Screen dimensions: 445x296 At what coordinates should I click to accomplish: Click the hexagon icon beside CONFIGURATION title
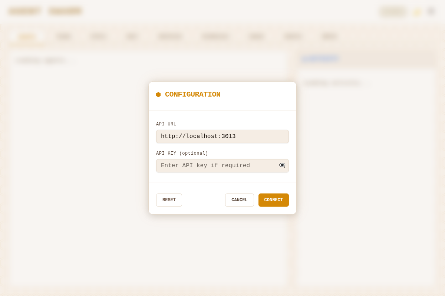(x=158, y=94)
